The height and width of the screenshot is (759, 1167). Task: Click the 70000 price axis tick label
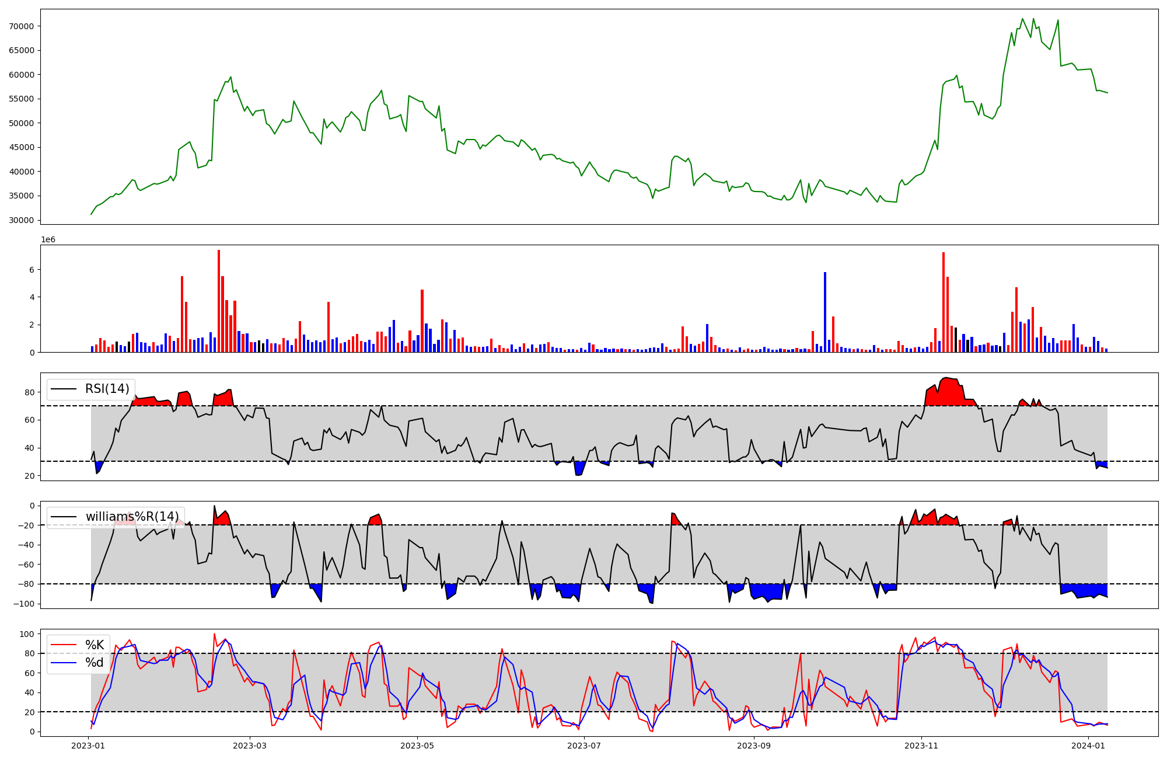point(22,26)
